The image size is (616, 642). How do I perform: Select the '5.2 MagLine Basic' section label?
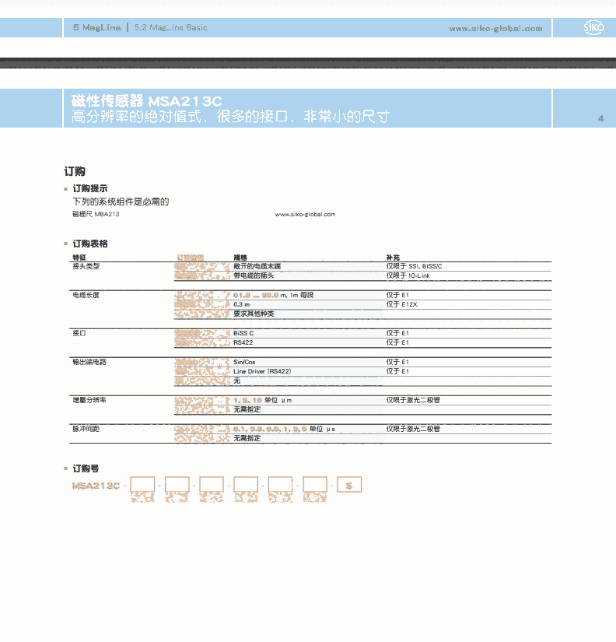(x=170, y=28)
